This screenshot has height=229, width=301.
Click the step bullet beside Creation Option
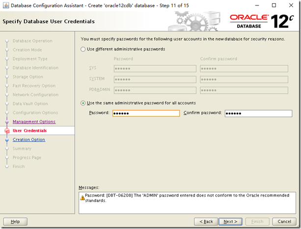point(7,140)
